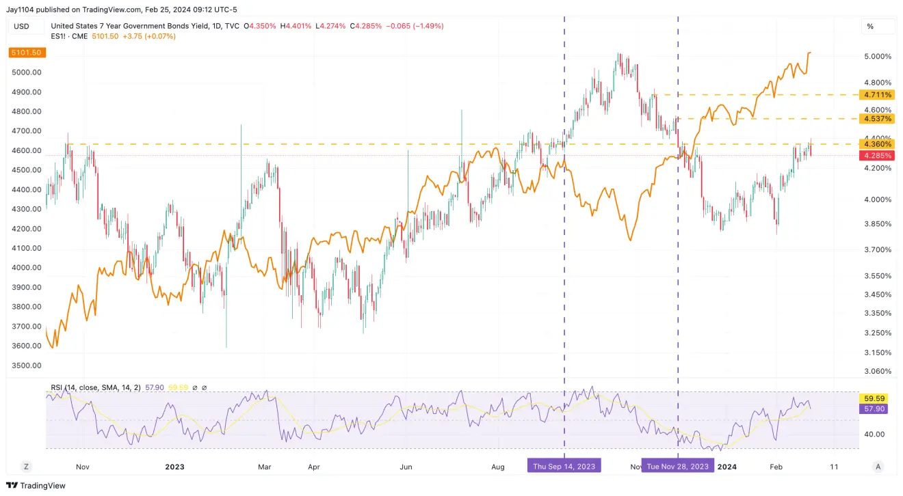Click the red 4.285% price label
The image size is (903, 496).
877,156
